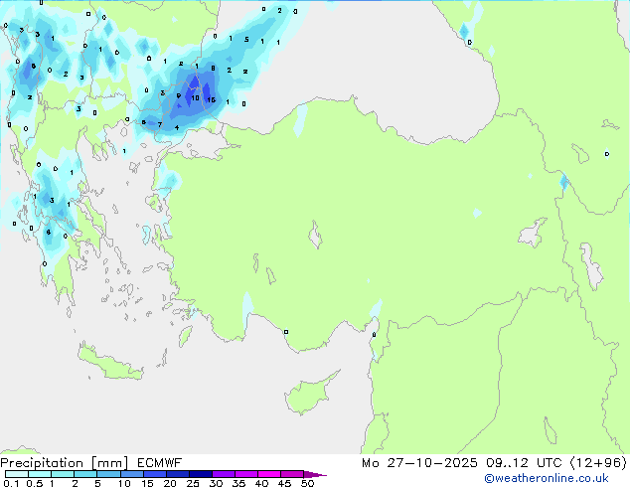630x487 pixels.
Task: Click the '15' value on the map
Action: tap(212, 99)
